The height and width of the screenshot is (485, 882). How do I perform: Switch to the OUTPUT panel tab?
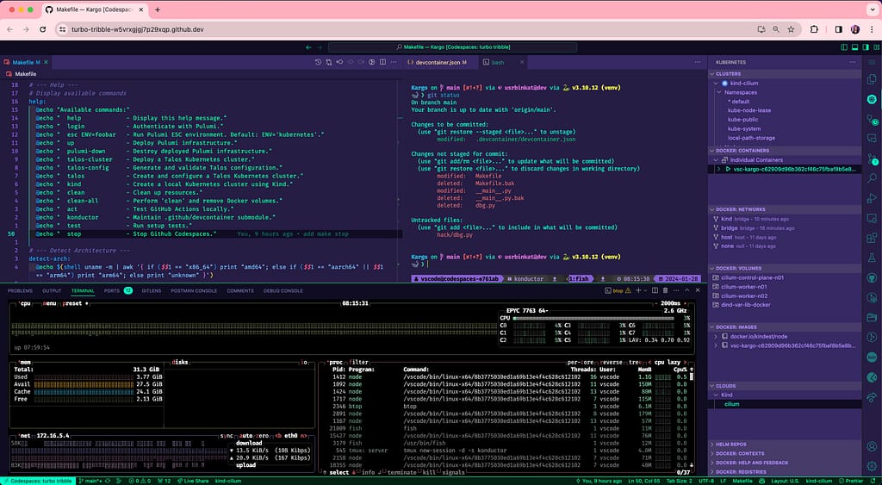(52, 291)
